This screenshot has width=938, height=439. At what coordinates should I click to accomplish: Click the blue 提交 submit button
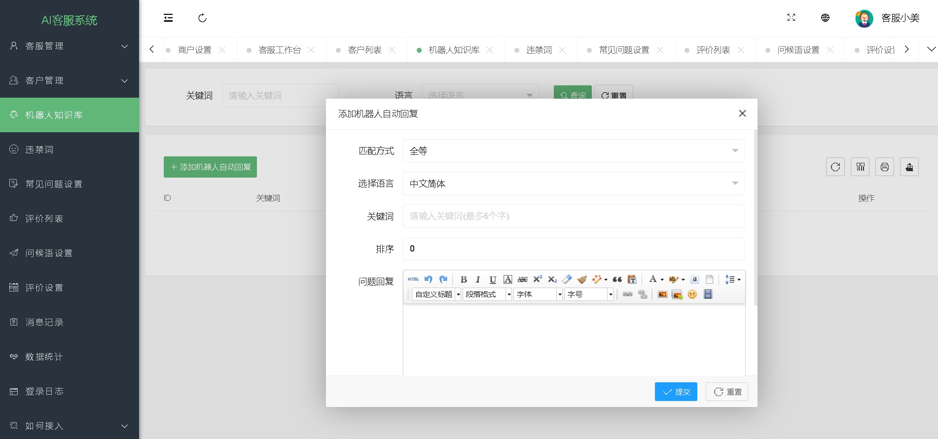point(676,392)
